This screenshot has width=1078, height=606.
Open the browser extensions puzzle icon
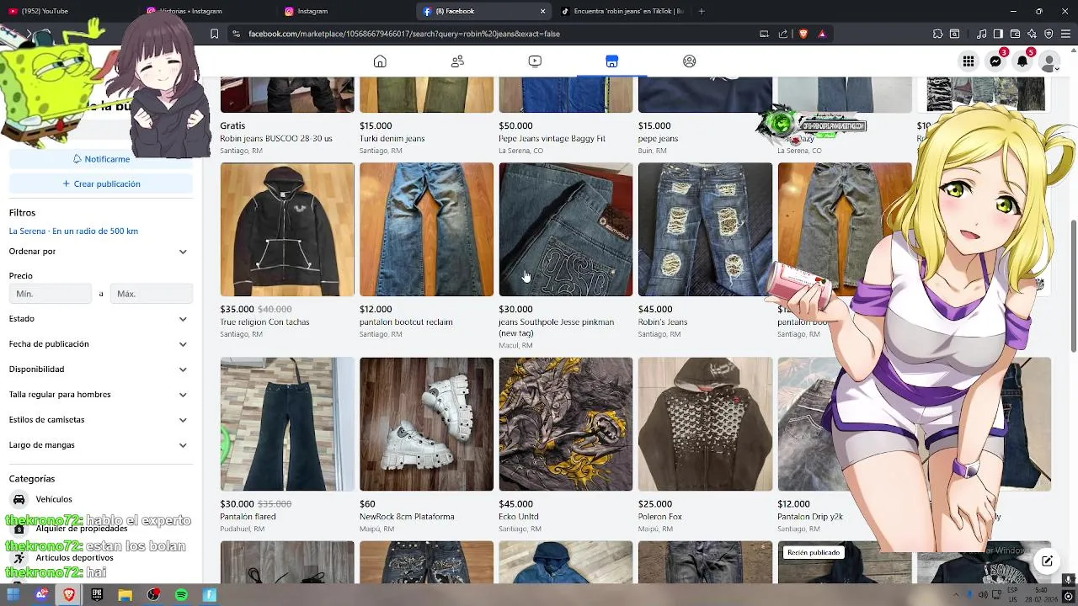click(937, 34)
